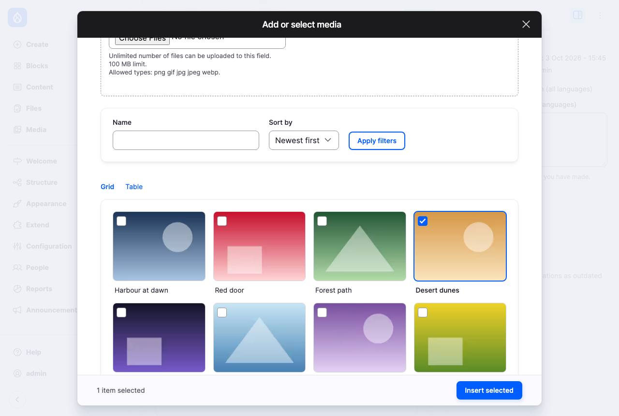Click the Apply filters button

(377, 141)
